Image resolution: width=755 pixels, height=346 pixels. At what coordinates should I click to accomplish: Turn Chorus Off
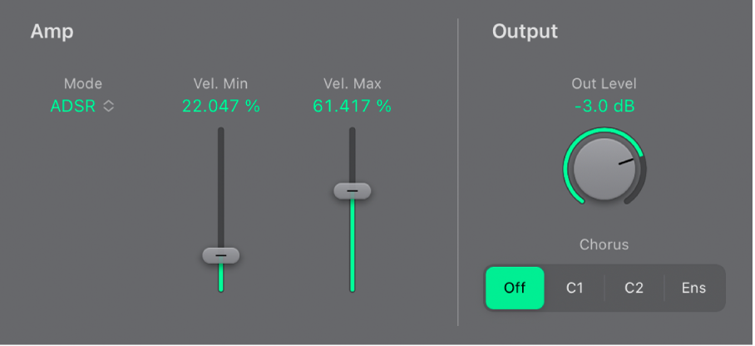click(515, 288)
